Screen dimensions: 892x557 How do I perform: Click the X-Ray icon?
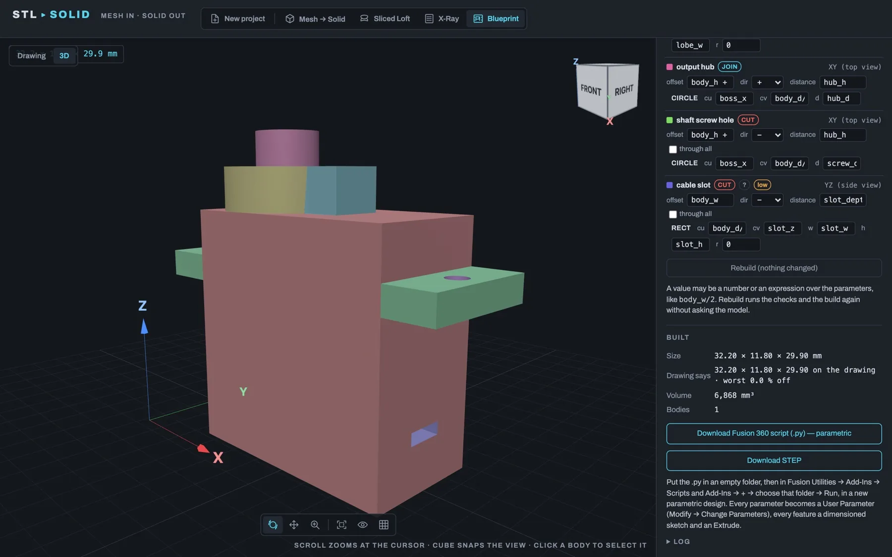pos(429,19)
